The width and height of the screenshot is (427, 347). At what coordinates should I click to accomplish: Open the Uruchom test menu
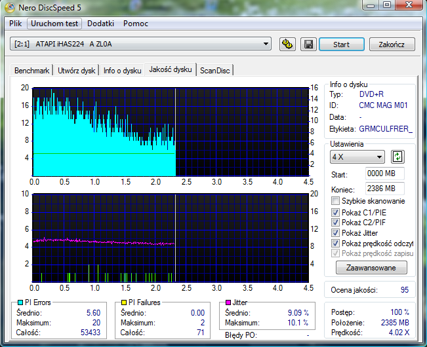click(54, 24)
